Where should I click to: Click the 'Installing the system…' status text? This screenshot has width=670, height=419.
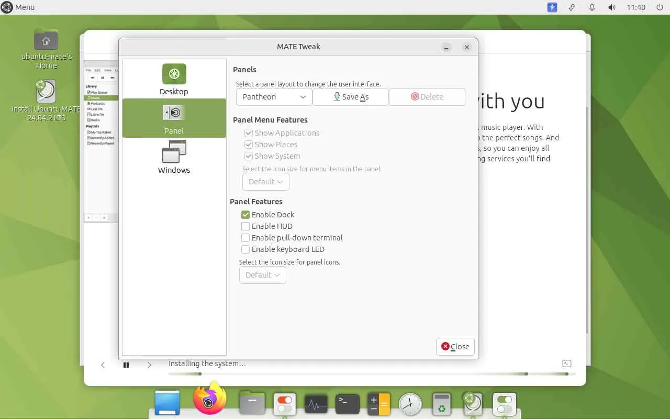[207, 363]
